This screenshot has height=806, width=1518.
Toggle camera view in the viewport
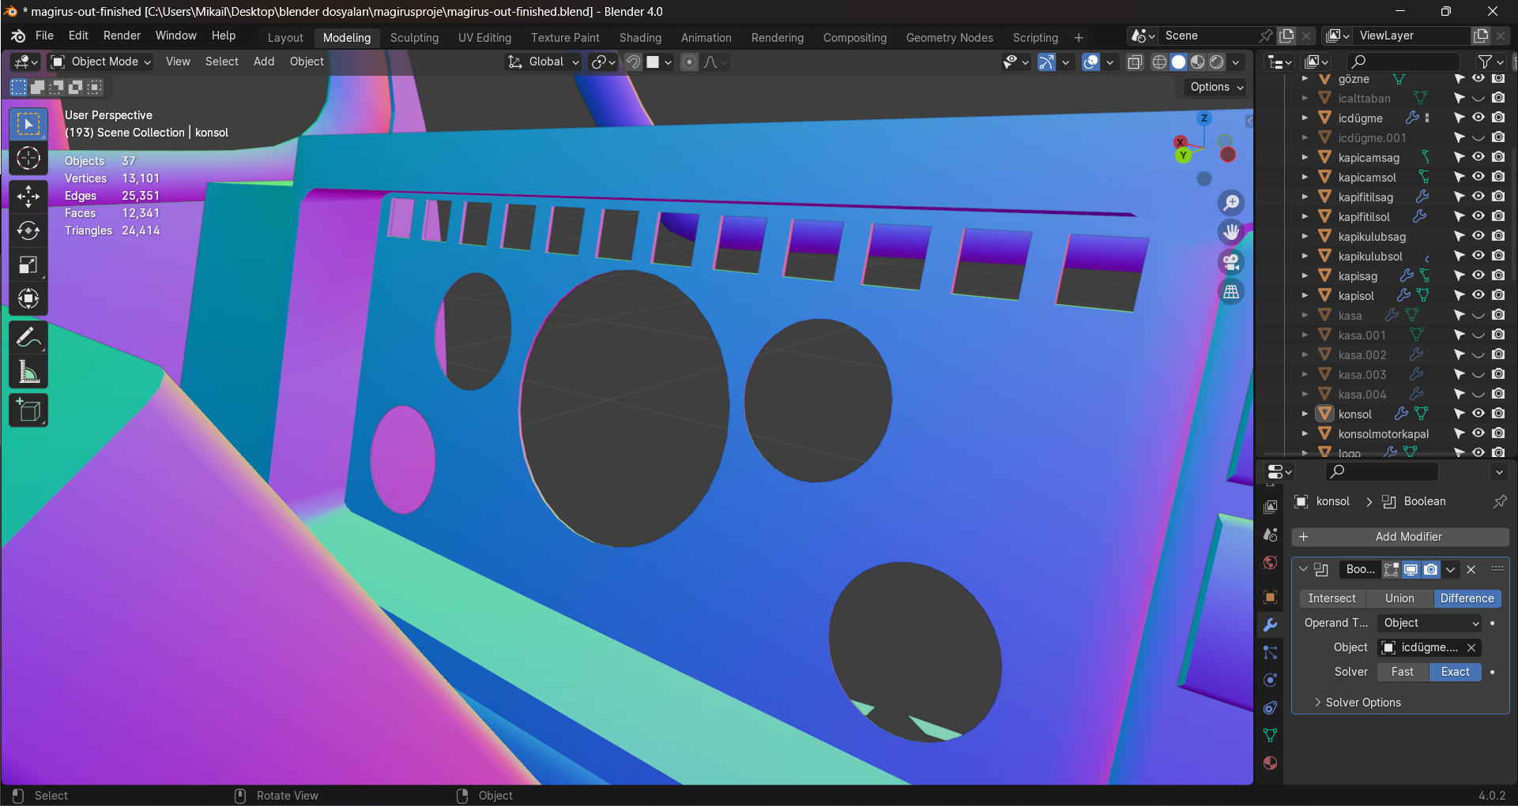click(1230, 262)
